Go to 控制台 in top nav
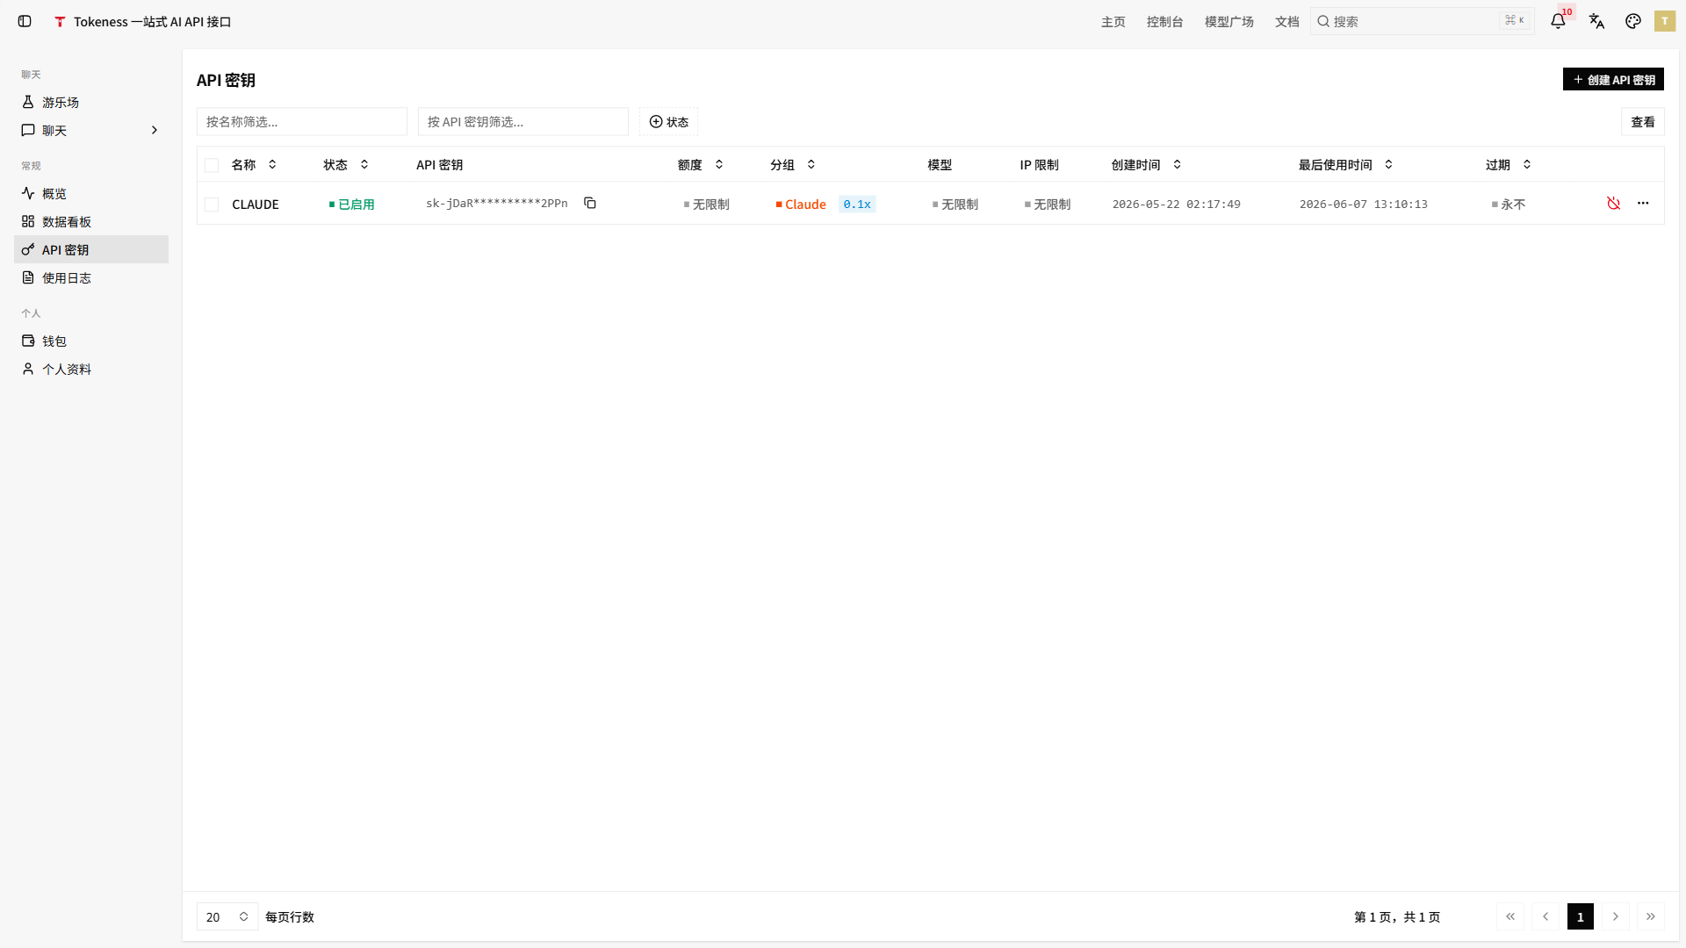The height and width of the screenshot is (948, 1686). click(1164, 21)
